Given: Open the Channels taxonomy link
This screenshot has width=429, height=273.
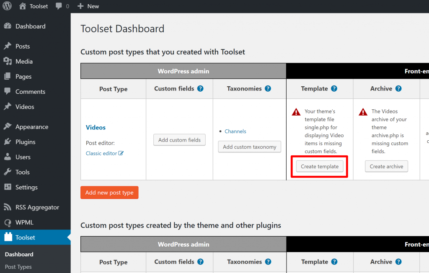Looking at the screenshot, I should pos(235,131).
